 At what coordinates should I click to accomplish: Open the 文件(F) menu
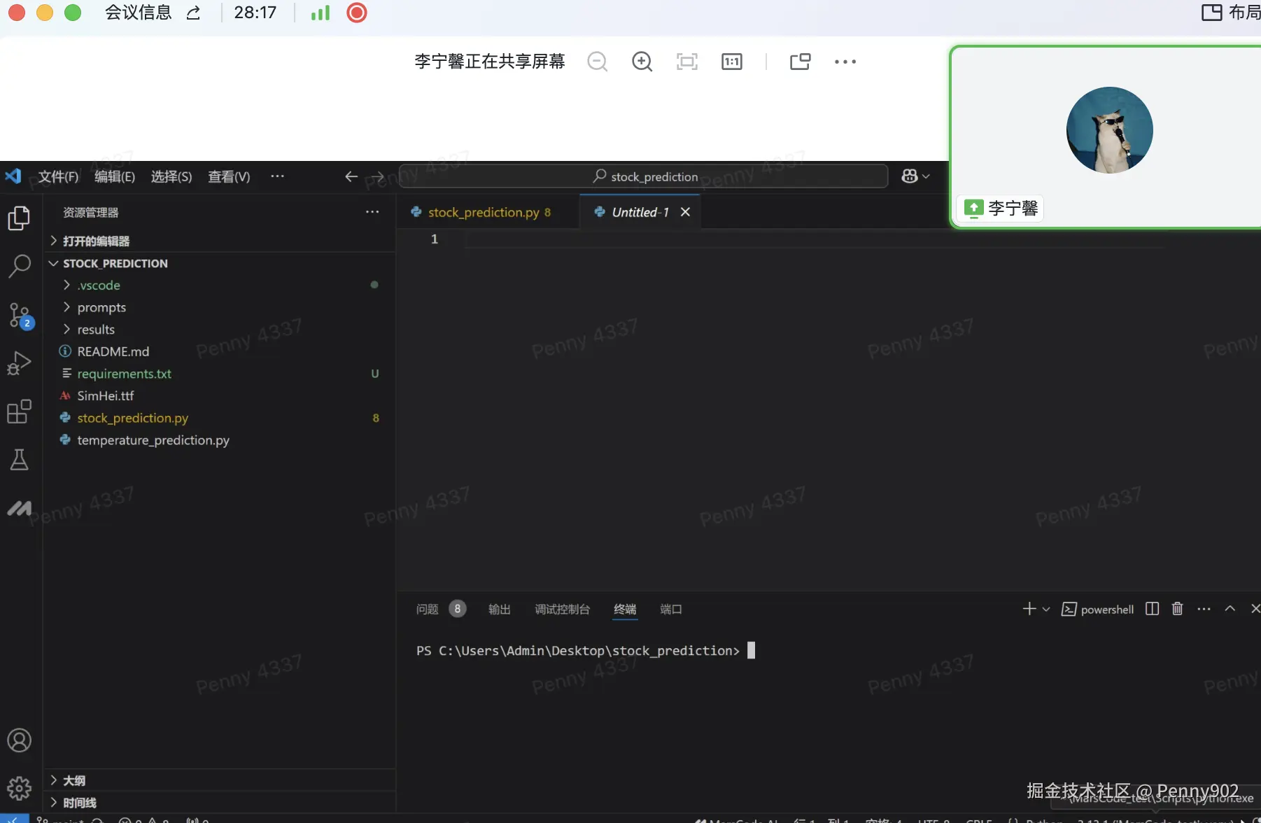point(58,176)
